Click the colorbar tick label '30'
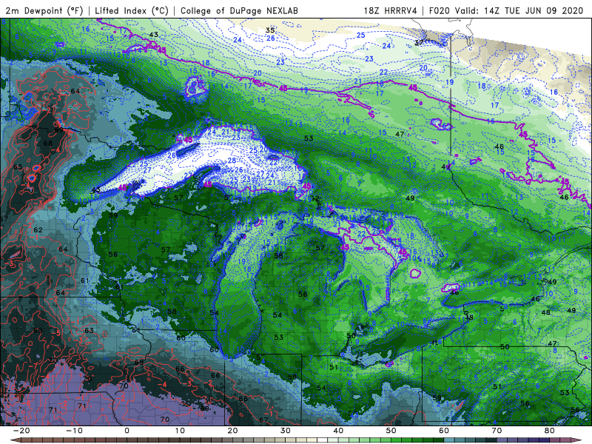The height and width of the screenshot is (444, 592). (286, 431)
